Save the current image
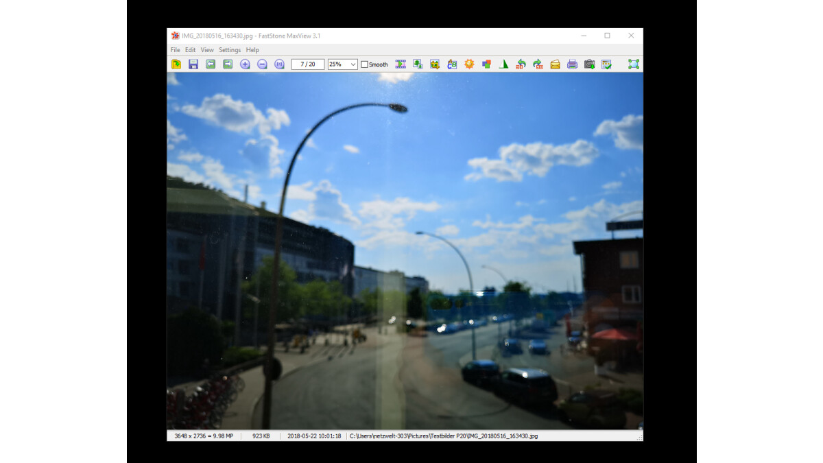823x463 pixels. (193, 64)
